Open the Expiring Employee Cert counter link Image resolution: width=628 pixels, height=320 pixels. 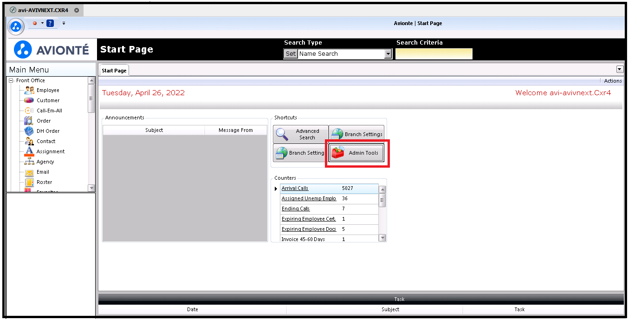309,219
